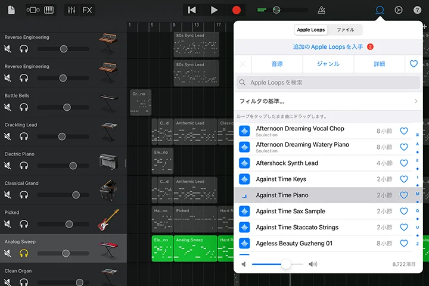Click the master volume knob icon
The height and width of the screenshot is (286, 429).
pyautogui.click(x=276, y=10)
